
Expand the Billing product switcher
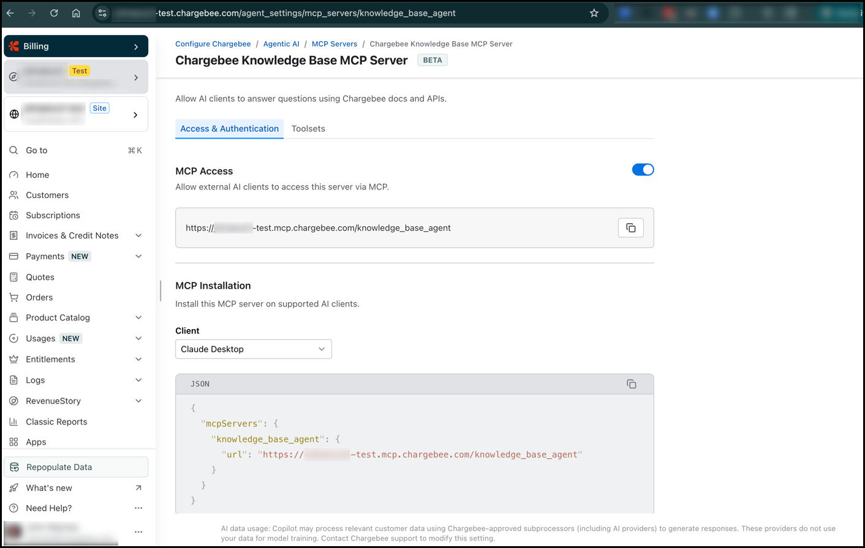136,47
